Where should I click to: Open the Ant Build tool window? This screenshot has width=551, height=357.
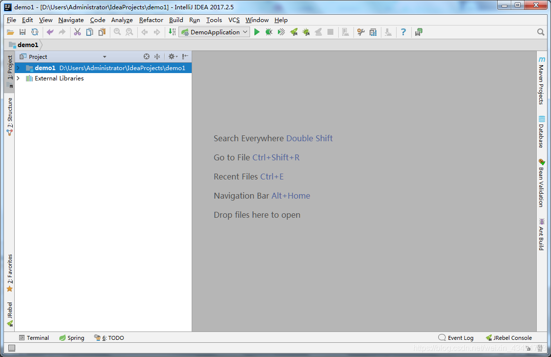click(x=542, y=234)
